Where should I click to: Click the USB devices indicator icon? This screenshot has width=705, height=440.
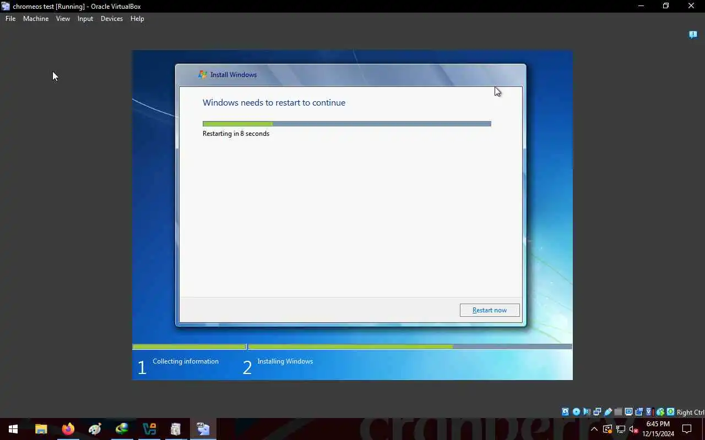coord(608,412)
